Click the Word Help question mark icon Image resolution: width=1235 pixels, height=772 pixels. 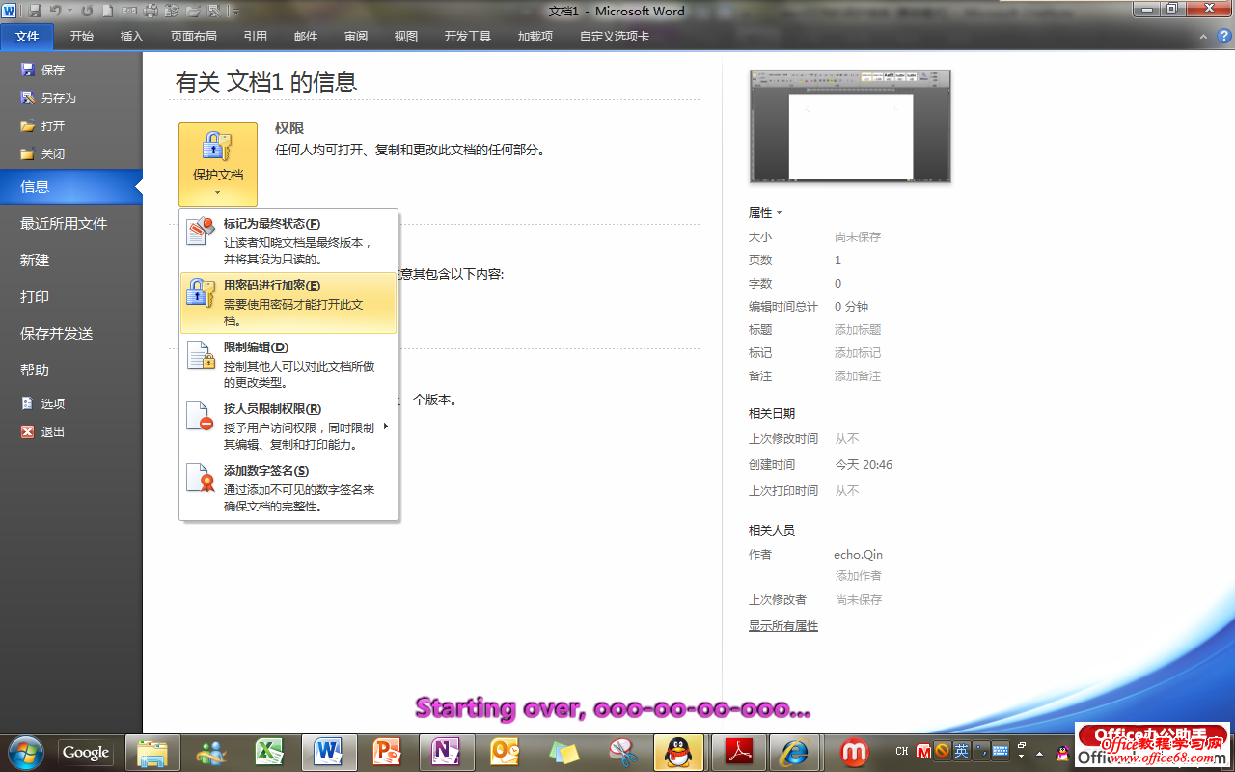pyautogui.click(x=1223, y=37)
